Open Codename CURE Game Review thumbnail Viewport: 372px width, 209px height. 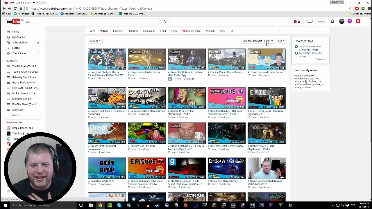(147, 98)
